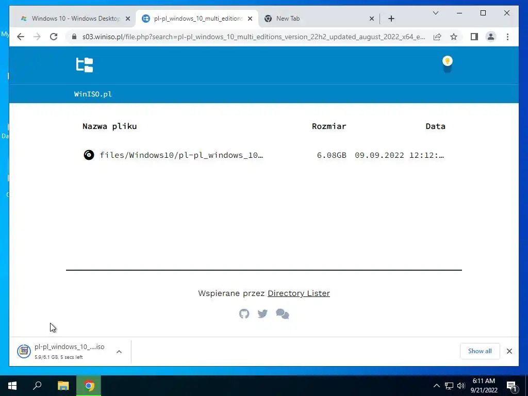
Task: Open the tab search dropdown arrow
Action: point(435,13)
